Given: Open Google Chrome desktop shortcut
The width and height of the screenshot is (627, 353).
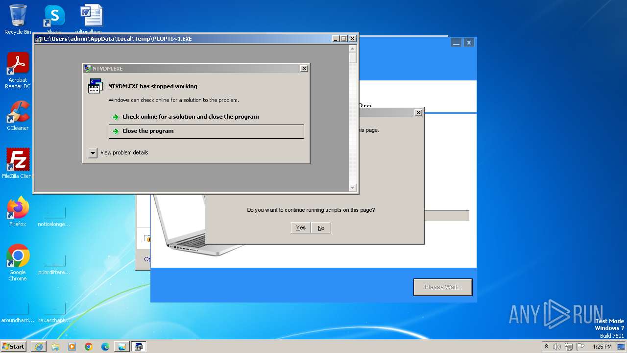Looking at the screenshot, I should point(18,262).
